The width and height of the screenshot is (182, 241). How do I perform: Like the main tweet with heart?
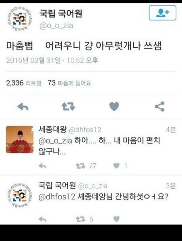tap(114, 106)
